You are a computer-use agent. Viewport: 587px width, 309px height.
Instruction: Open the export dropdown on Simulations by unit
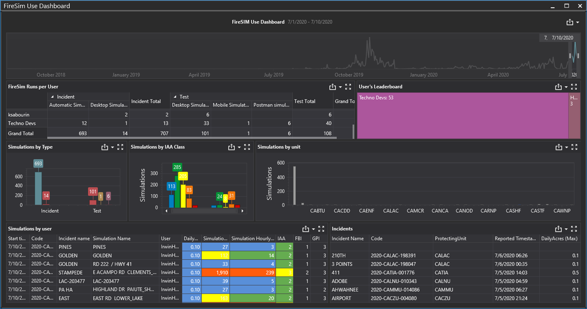[x=566, y=147]
